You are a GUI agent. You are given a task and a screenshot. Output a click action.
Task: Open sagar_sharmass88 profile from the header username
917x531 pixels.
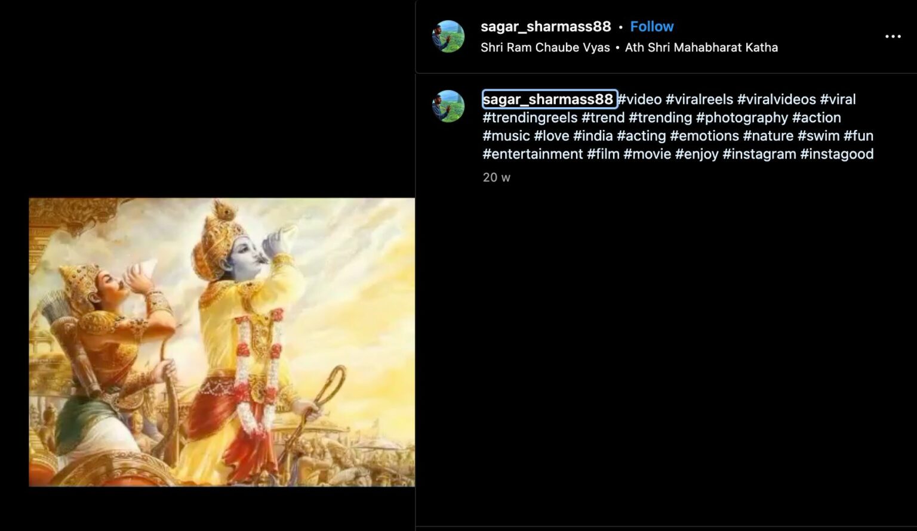tap(546, 26)
